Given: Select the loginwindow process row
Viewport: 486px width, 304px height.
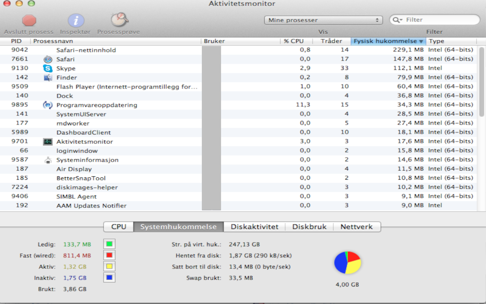Looking at the screenshot, I should 238,150.
